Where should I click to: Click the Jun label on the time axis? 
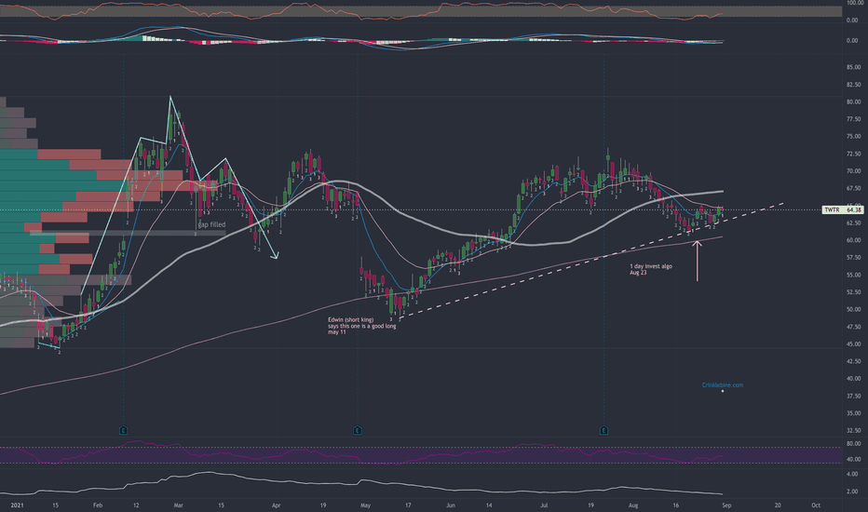451,505
